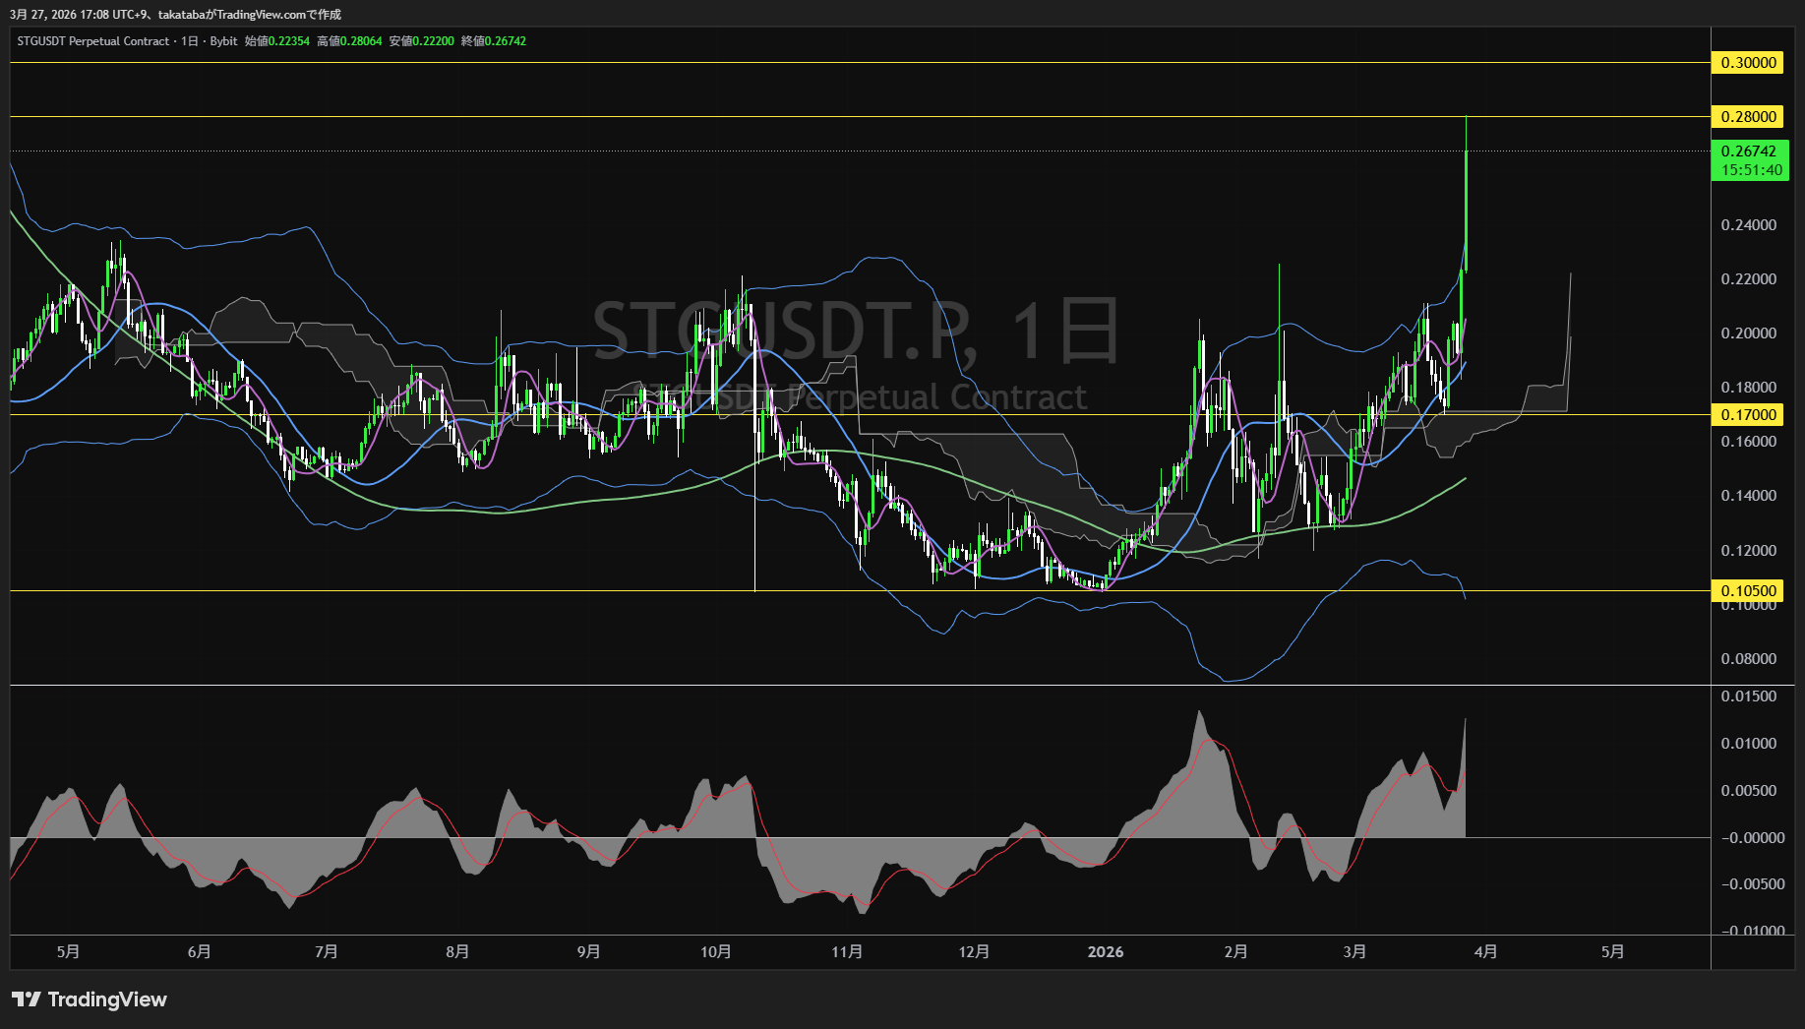Click the 0.01000 indicator axis value
Viewport: 1805px width, 1029px height.
pos(1748,744)
